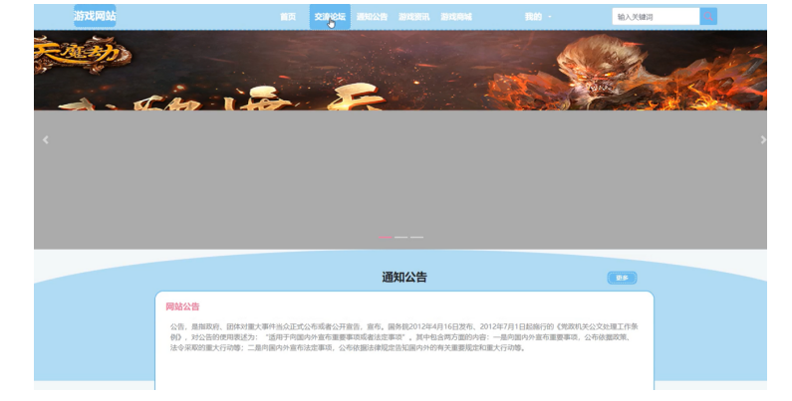Open the 游戏资讯 nav item
Screen dimensions: 792x401
pos(413,17)
